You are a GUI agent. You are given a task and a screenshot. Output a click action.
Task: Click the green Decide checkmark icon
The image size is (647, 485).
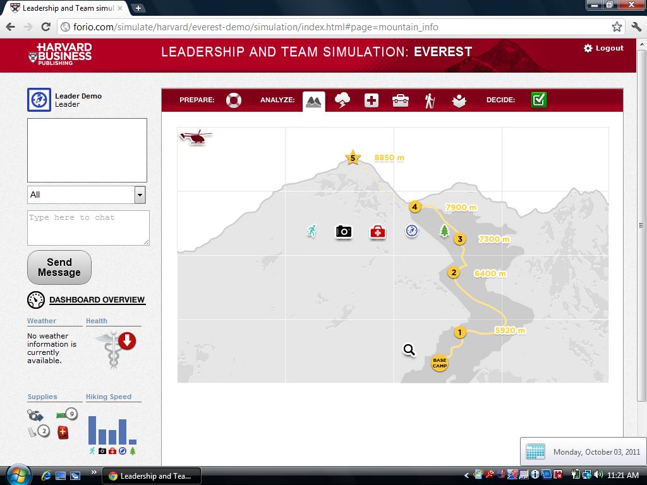(539, 100)
